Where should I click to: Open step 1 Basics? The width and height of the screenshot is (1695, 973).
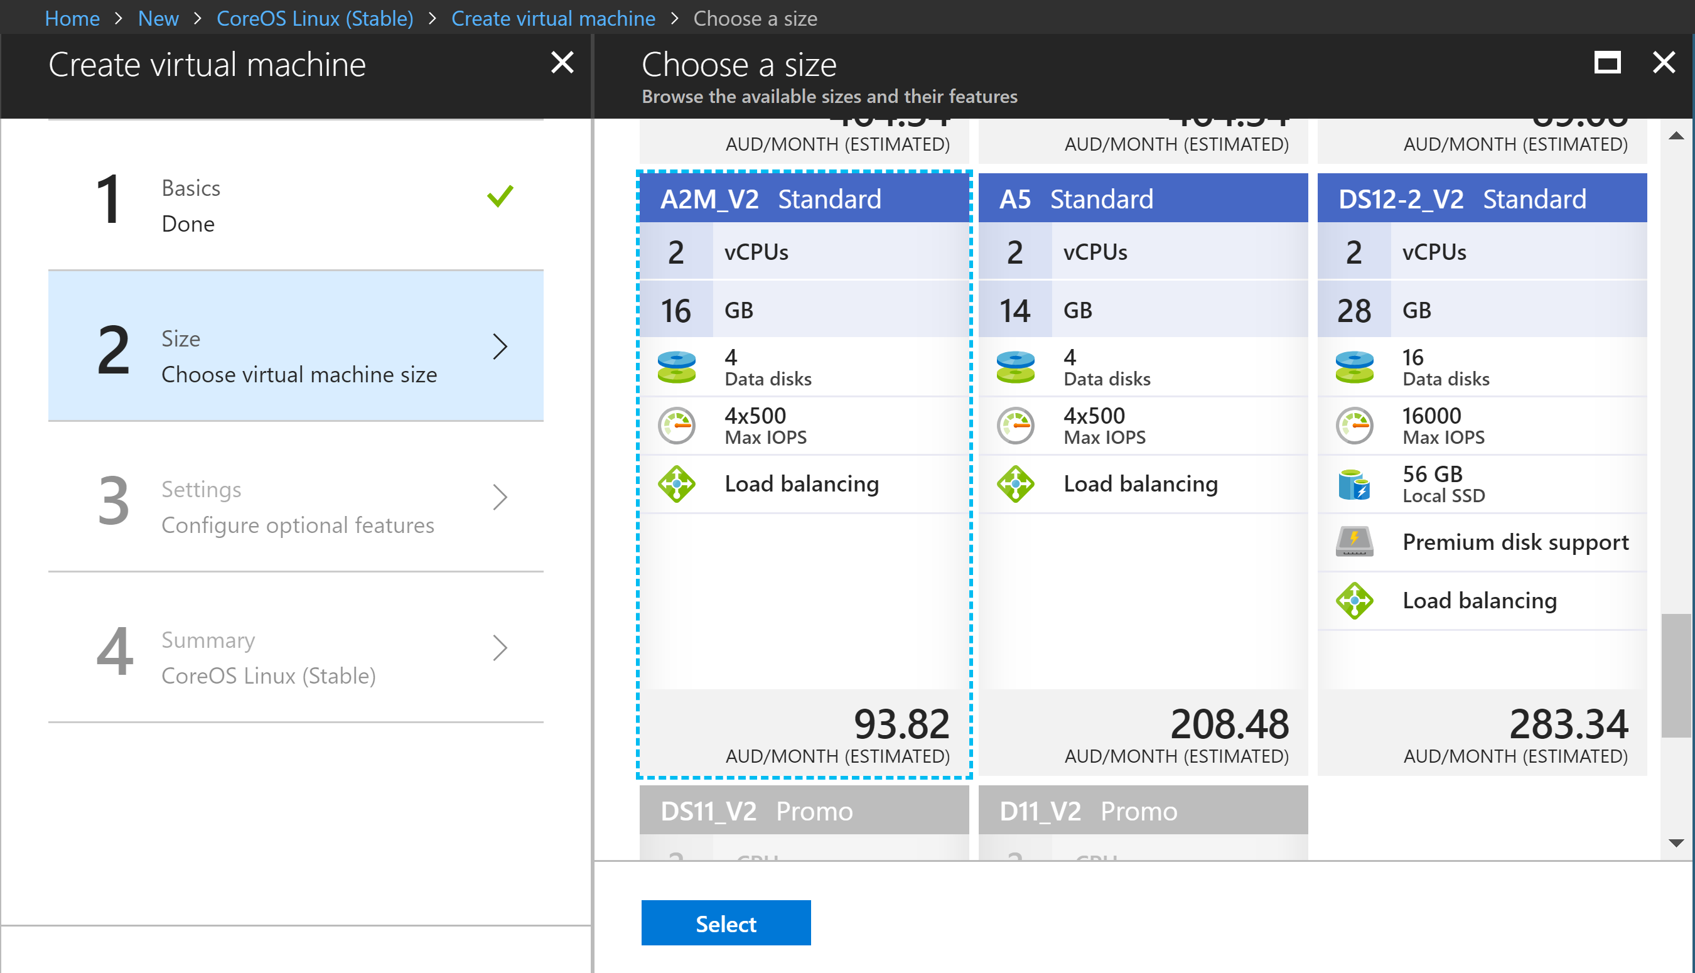295,205
